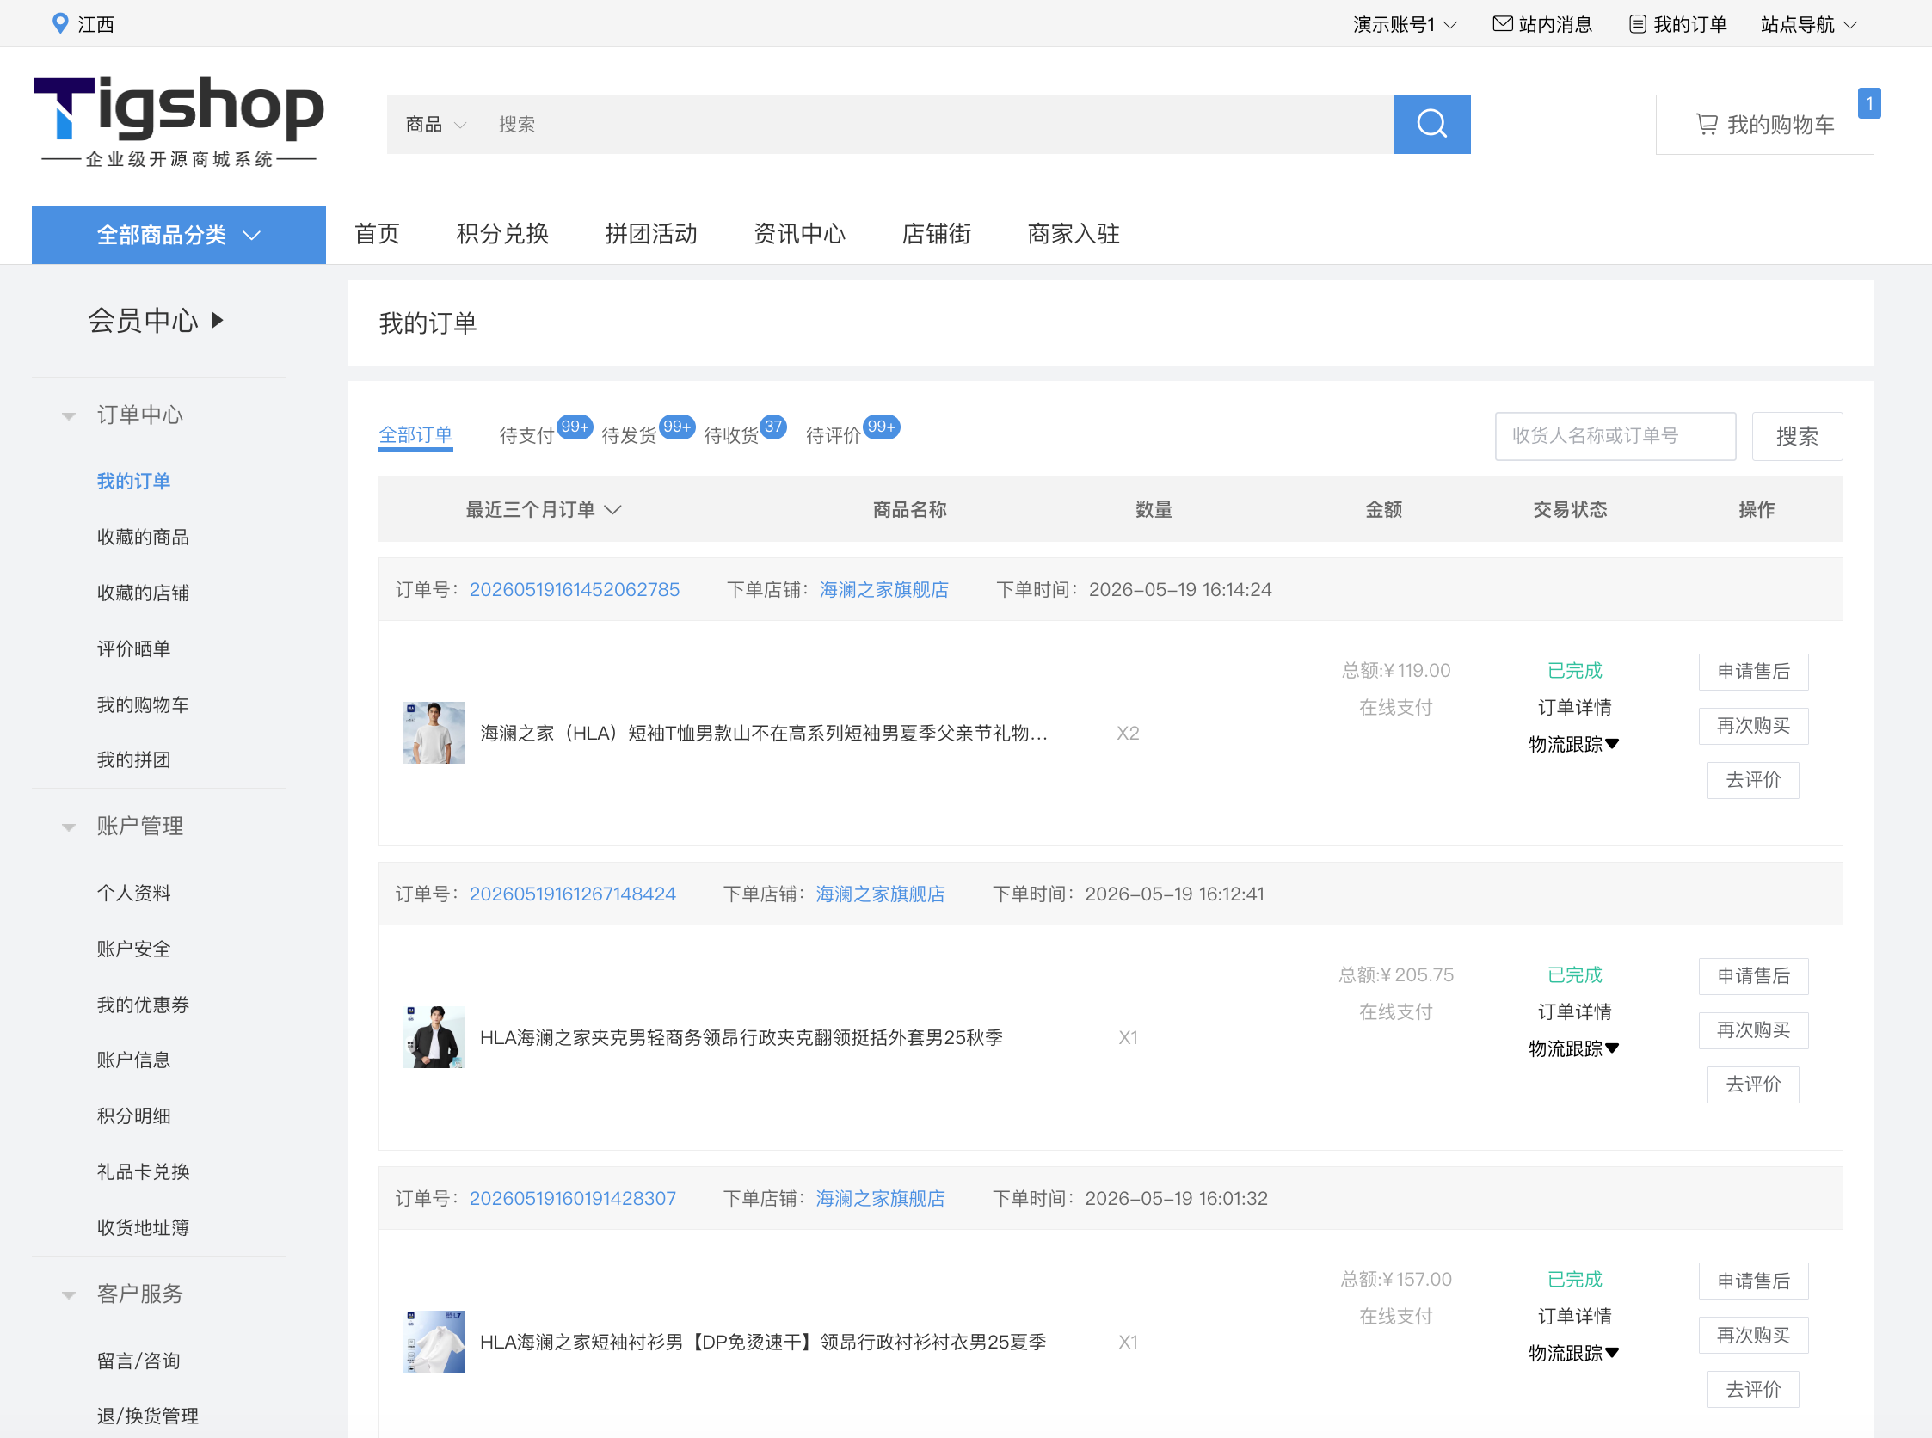Collapse the 客户服务 sidebar section
The height and width of the screenshot is (1438, 1932).
point(68,1294)
